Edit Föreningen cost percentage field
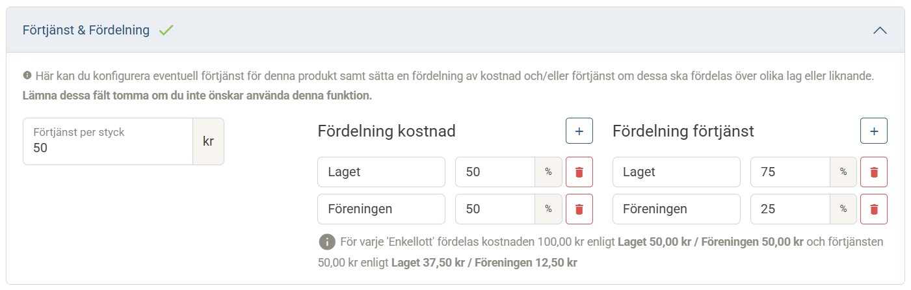The image size is (911, 290). click(495, 209)
